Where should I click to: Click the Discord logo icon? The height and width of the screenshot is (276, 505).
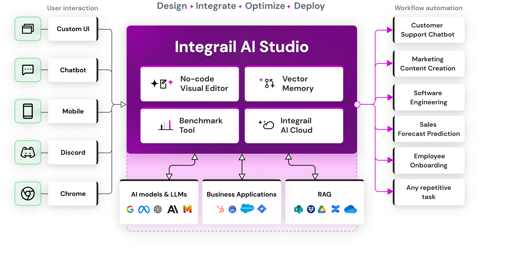[x=28, y=152]
